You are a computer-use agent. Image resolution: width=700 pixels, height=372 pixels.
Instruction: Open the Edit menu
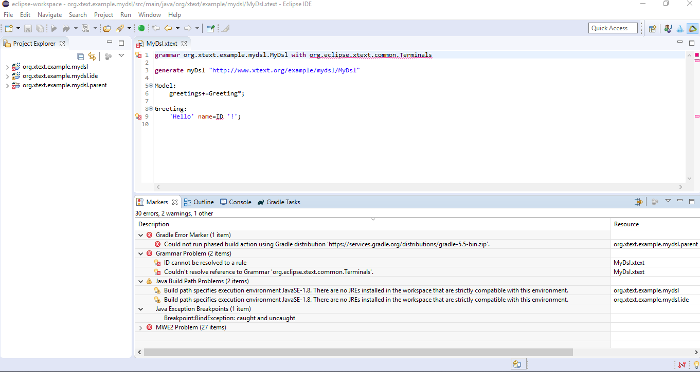(25, 15)
